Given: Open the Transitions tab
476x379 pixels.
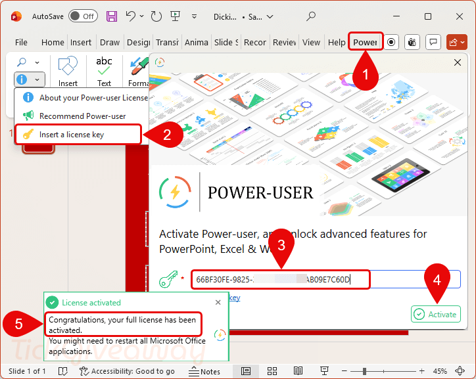Looking at the screenshot, I should (x=167, y=43).
